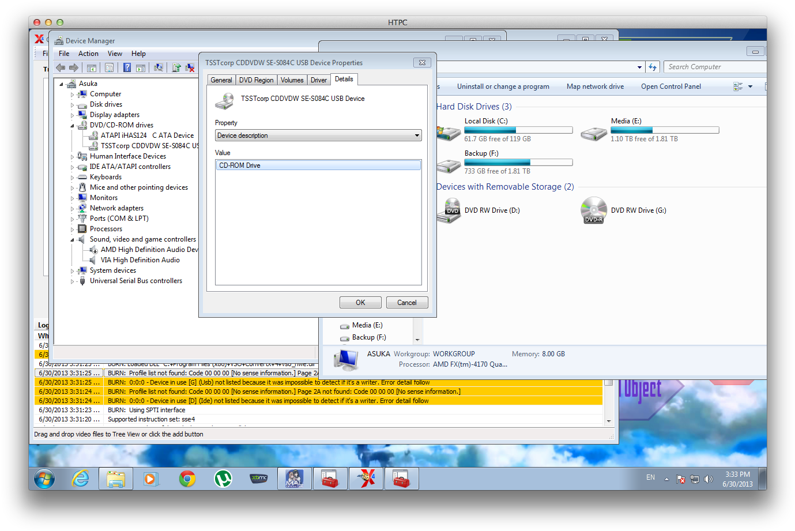The height and width of the screenshot is (531, 795).
Task: Open the View menu in Device Manager
Action: (115, 54)
